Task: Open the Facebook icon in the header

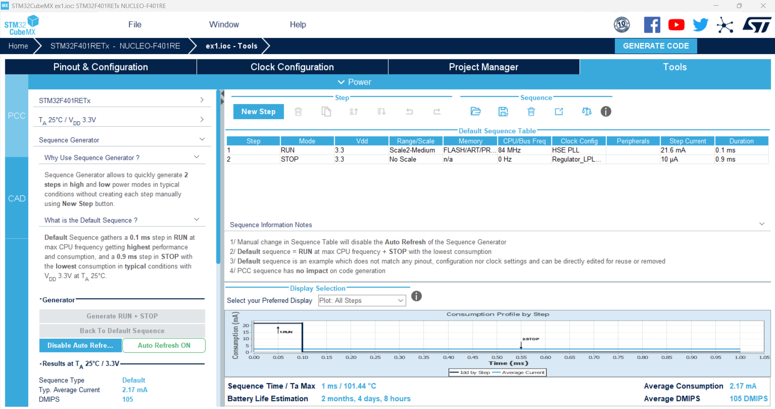Action: (x=652, y=25)
